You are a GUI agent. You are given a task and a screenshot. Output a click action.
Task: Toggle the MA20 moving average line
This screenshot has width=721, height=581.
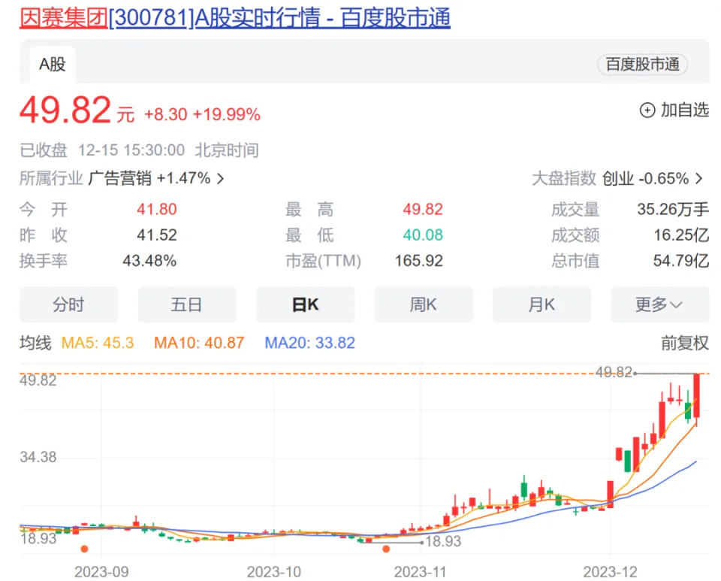point(309,343)
